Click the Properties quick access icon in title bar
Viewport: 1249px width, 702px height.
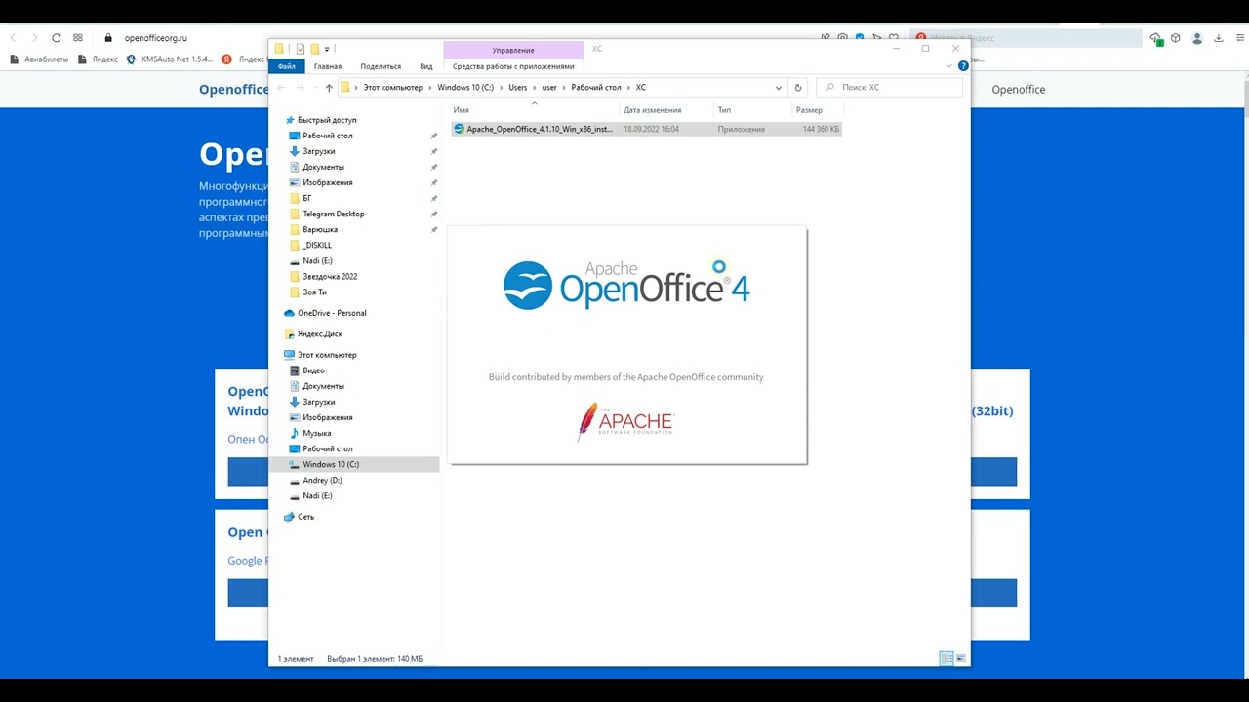[x=301, y=49]
